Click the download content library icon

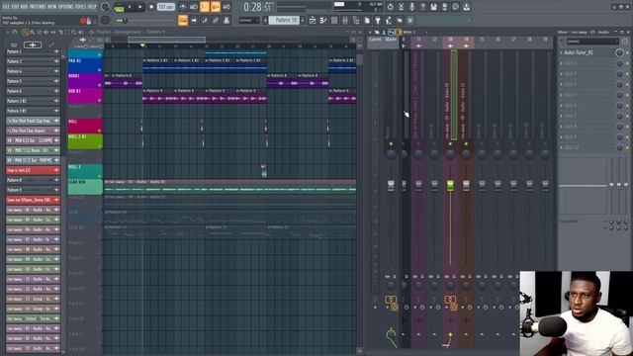pos(466,7)
